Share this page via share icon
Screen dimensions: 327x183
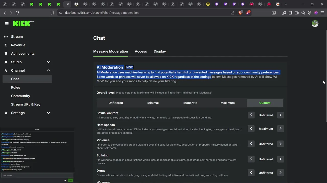pyautogui.click(x=232, y=13)
